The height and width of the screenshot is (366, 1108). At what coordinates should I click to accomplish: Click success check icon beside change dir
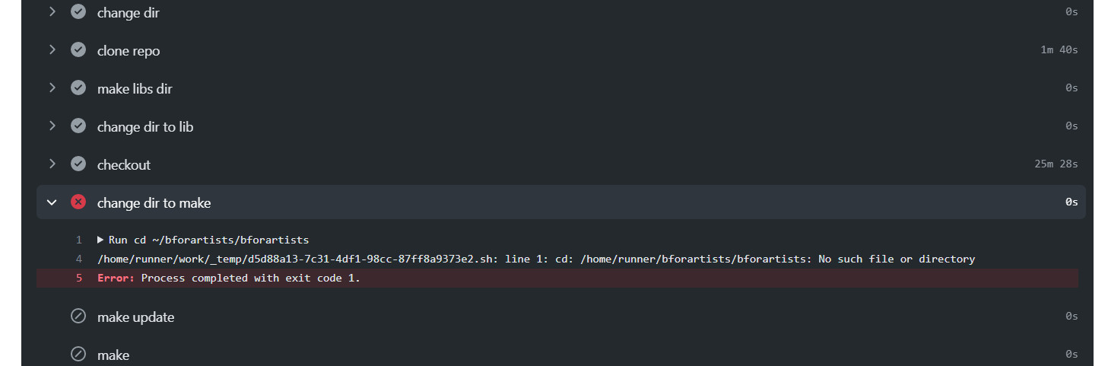pos(78,12)
